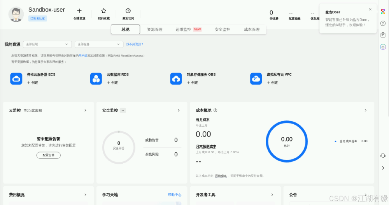Screen dimensions: 389x205
Task: Switch to the 资源管理 tab
Action: click(154, 29)
